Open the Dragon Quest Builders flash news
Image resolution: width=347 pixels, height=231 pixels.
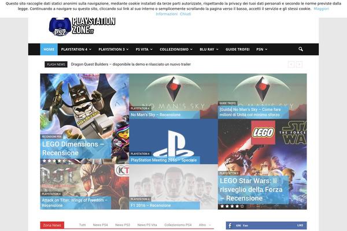pos(131,64)
